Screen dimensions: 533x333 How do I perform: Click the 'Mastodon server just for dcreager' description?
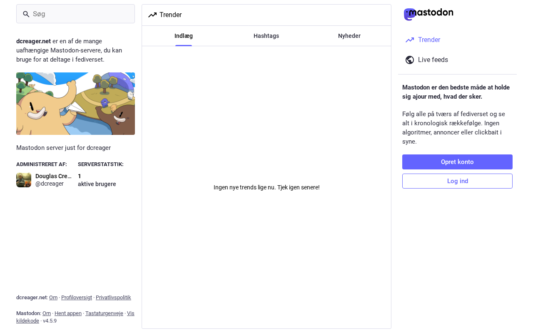pyautogui.click(x=63, y=148)
